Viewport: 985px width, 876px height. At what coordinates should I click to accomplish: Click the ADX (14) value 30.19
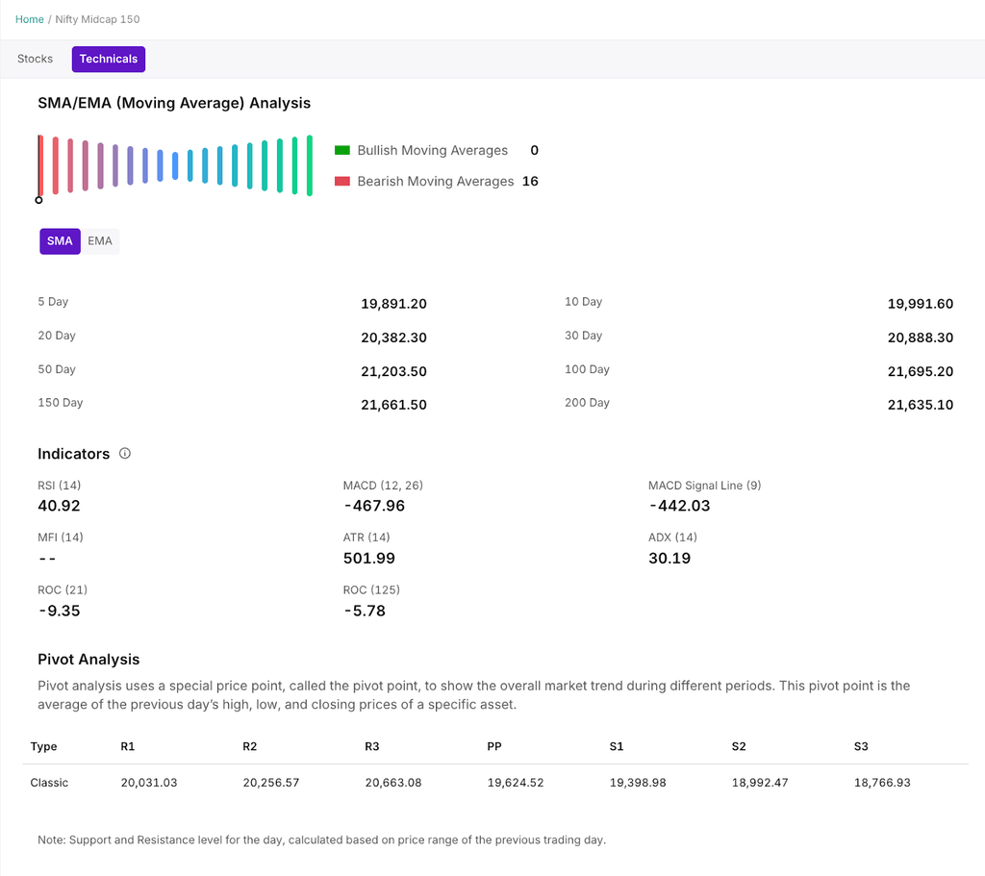tap(669, 559)
